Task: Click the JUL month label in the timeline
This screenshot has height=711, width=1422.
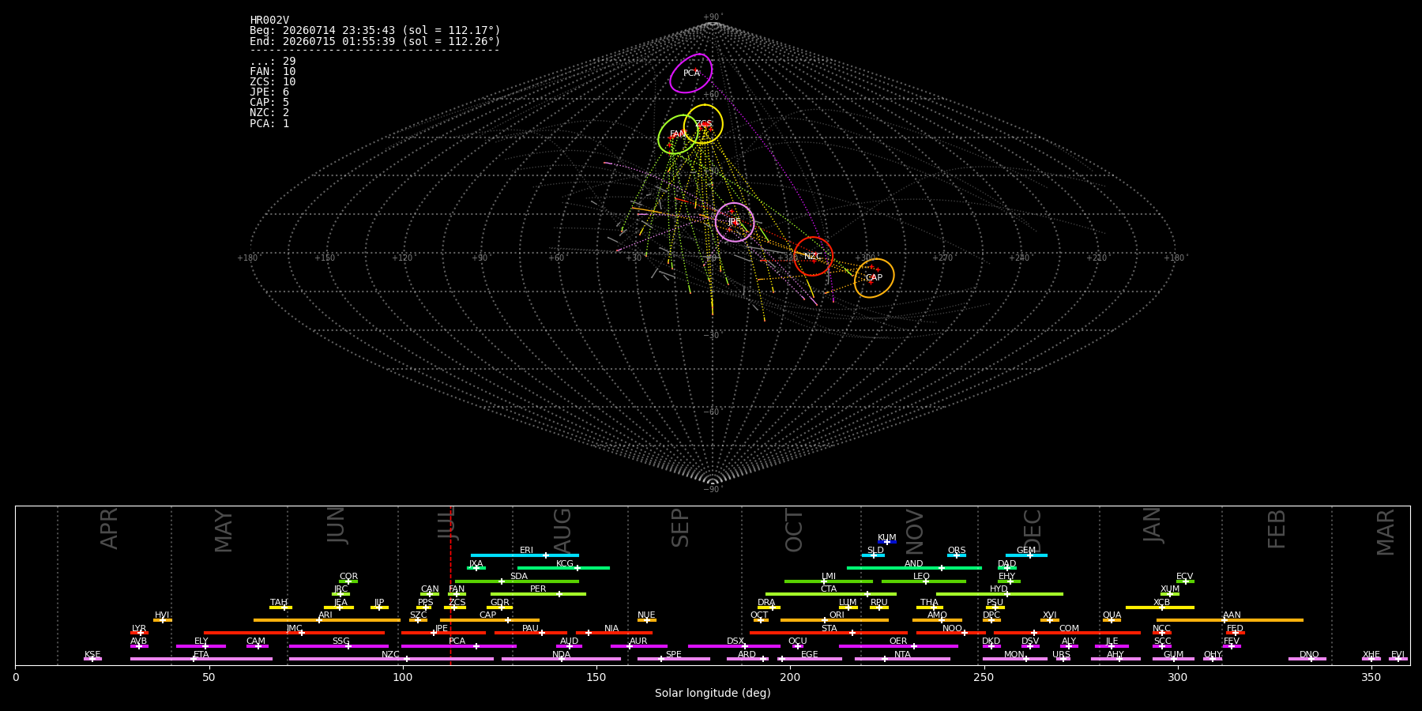Action: [447, 524]
